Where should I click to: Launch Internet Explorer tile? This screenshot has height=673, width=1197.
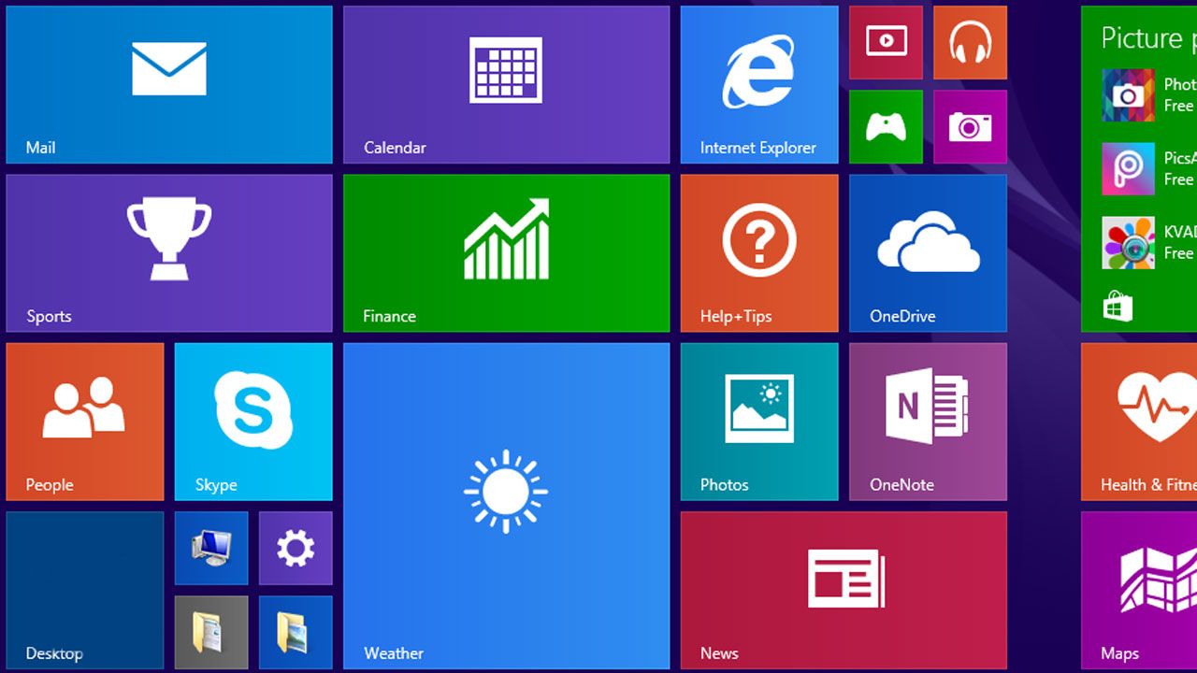point(759,85)
